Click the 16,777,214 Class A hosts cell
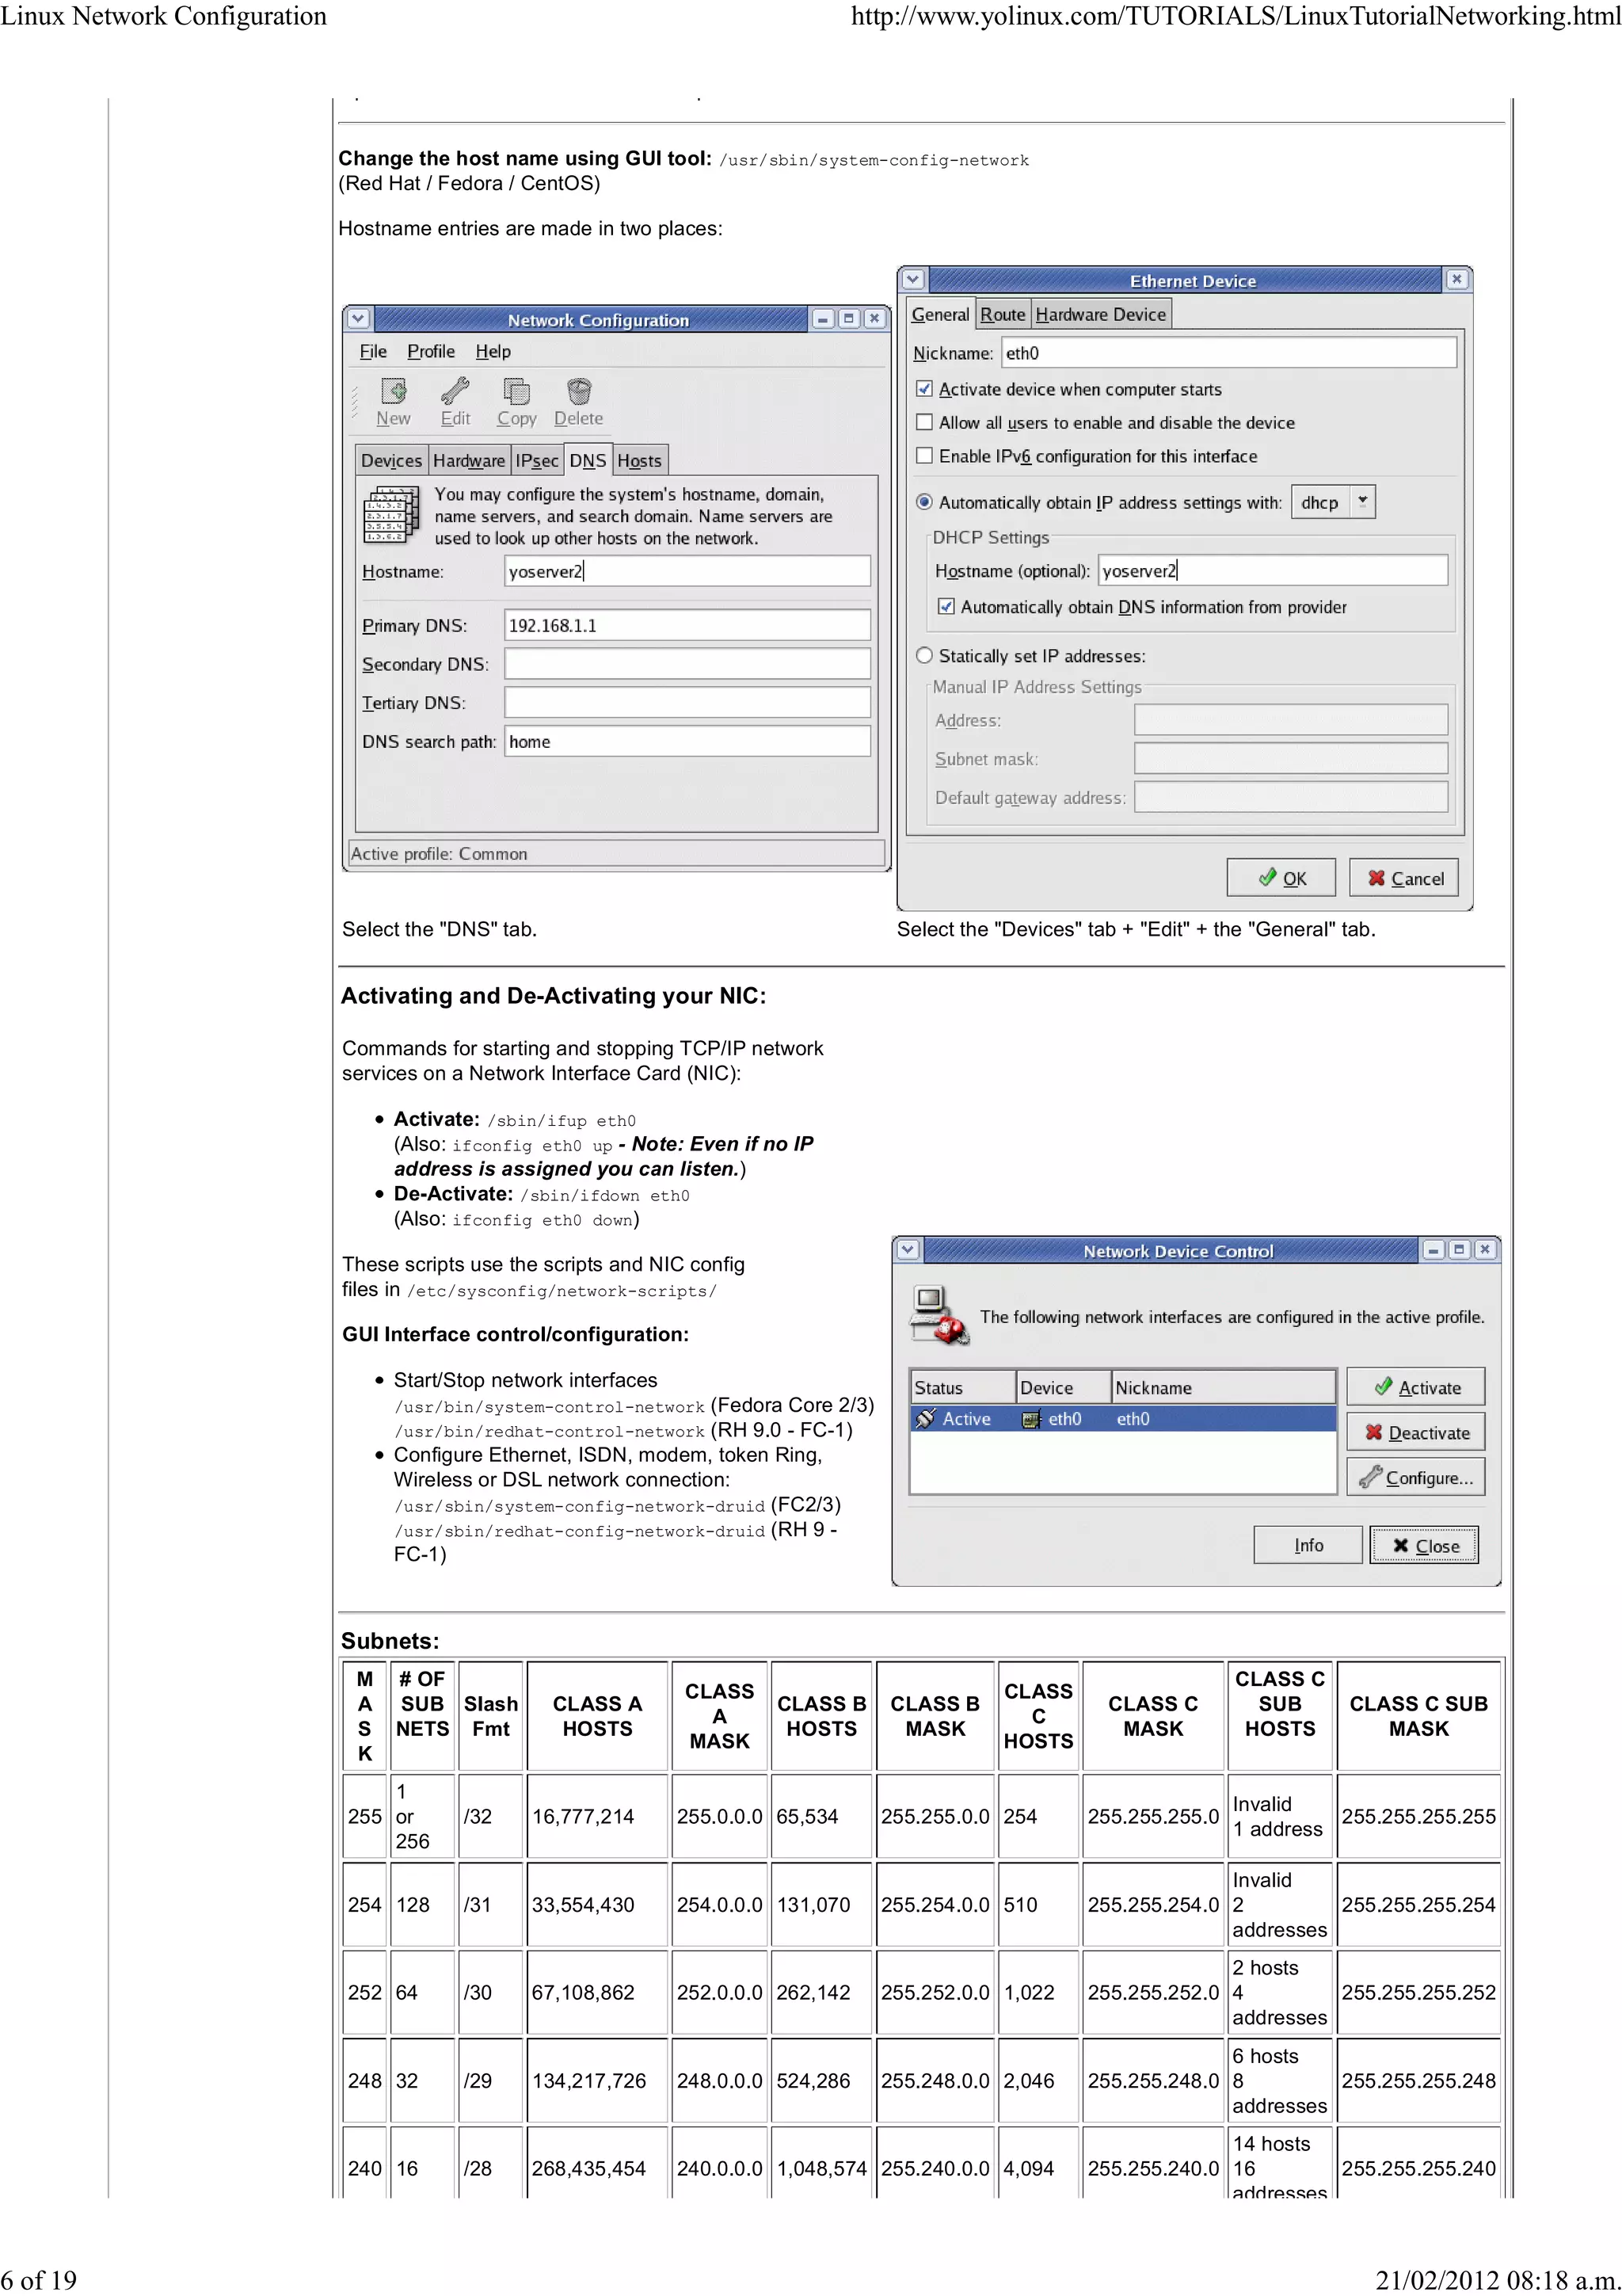Viewport: 1622px width, 2296px height. click(598, 1816)
